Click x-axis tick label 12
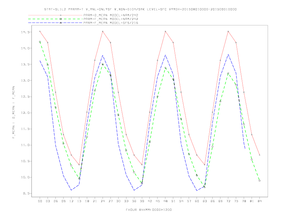 click(x=71, y=201)
